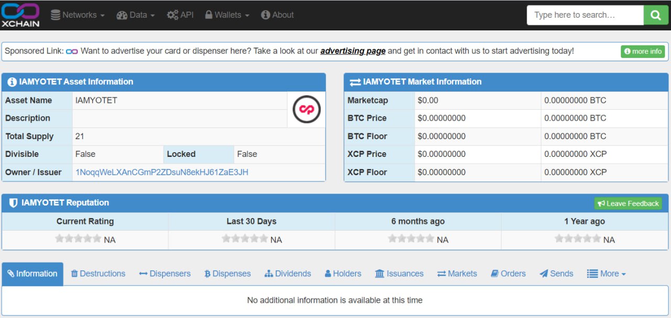Viewport: 671px width, 318px height.
Task: Expand the More tab dropdown
Action: [607, 274]
